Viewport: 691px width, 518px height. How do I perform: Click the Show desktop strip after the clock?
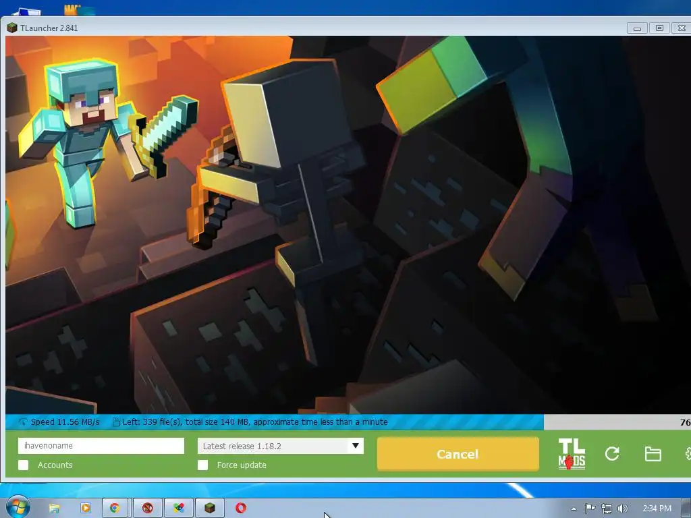pos(686,508)
